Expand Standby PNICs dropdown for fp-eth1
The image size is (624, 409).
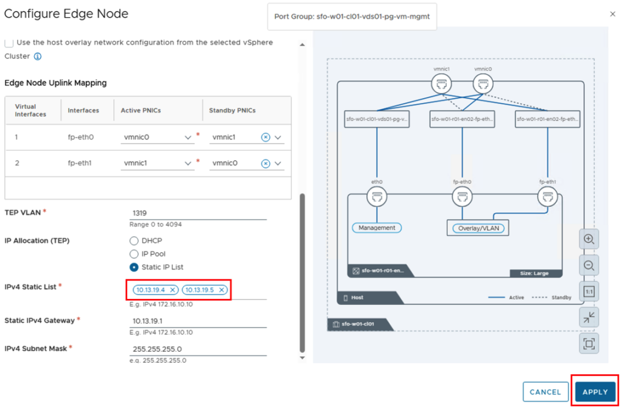[278, 163]
